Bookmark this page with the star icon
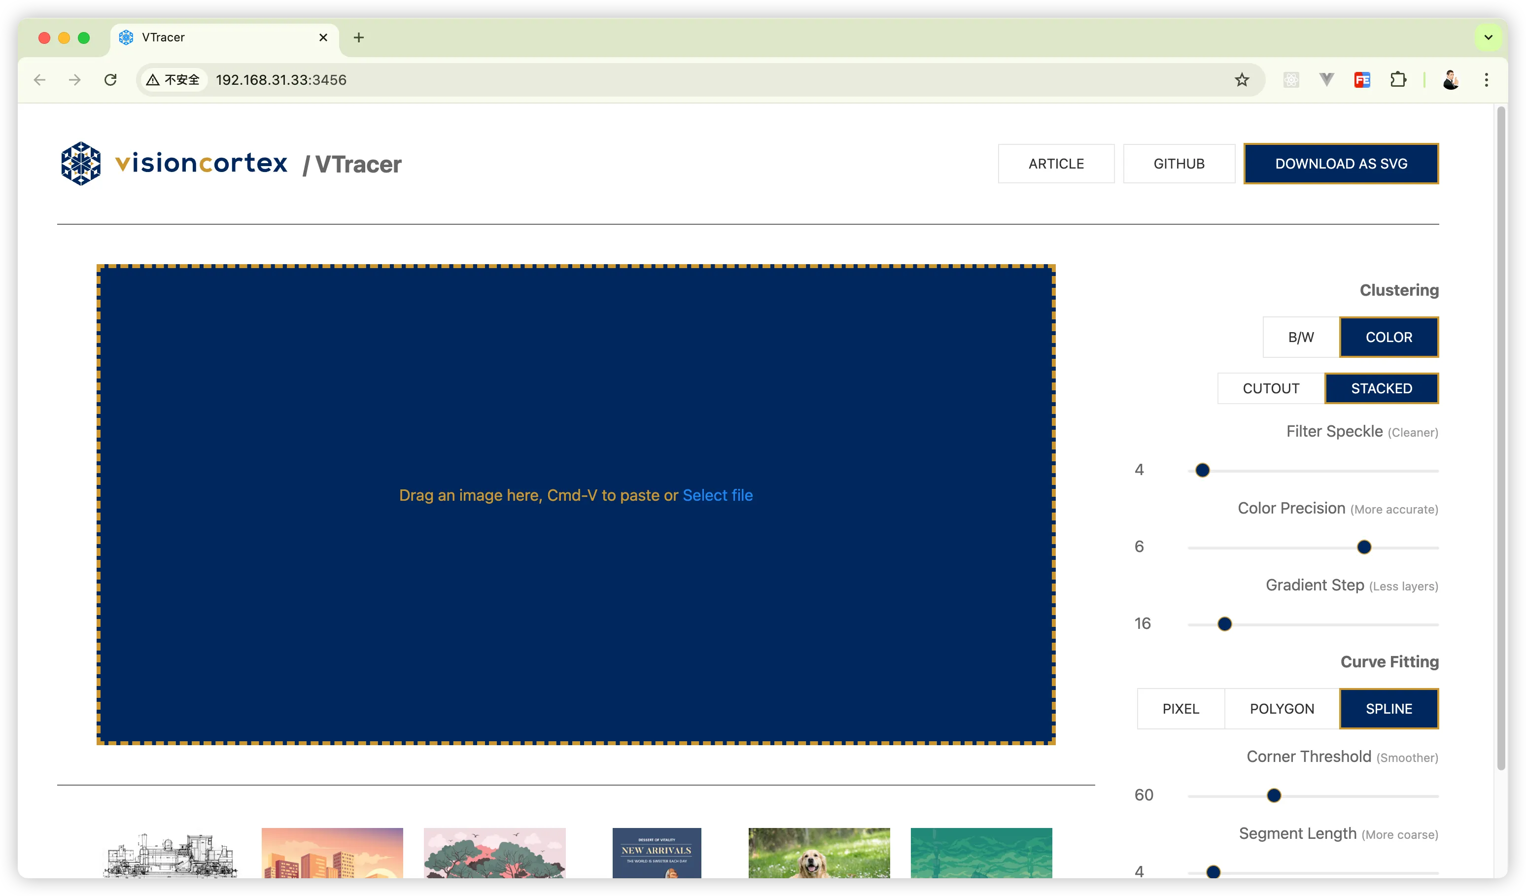The width and height of the screenshot is (1526, 896). click(x=1242, y=80)
